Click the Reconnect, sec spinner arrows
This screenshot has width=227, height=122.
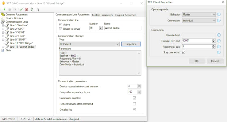(x=214, y=47)
